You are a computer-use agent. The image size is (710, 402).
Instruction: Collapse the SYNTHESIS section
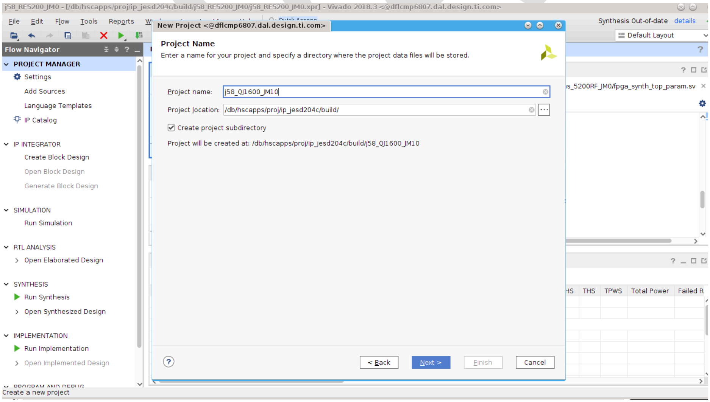click(6, 284)
